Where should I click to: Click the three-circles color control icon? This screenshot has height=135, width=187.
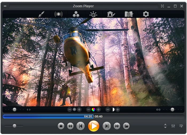[76, 14]
